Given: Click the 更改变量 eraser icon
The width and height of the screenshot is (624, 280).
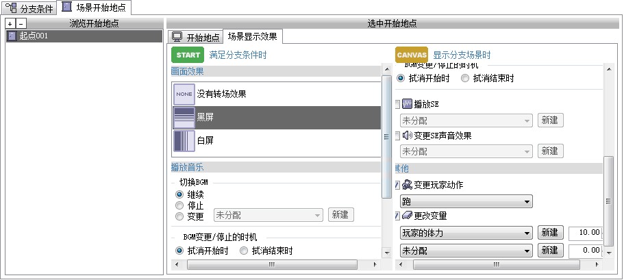Looking at the screenshot, I should click(x=407, y=215).
